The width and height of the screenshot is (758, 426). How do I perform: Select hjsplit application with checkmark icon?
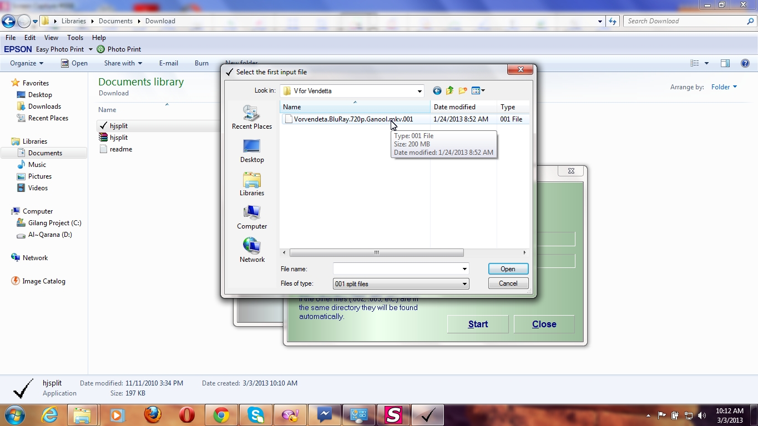click(x=119, y=126)
